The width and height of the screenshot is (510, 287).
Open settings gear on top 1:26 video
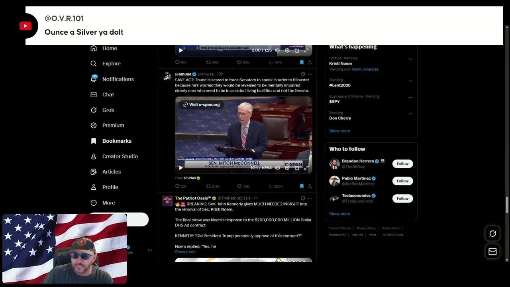coord(287,50)
